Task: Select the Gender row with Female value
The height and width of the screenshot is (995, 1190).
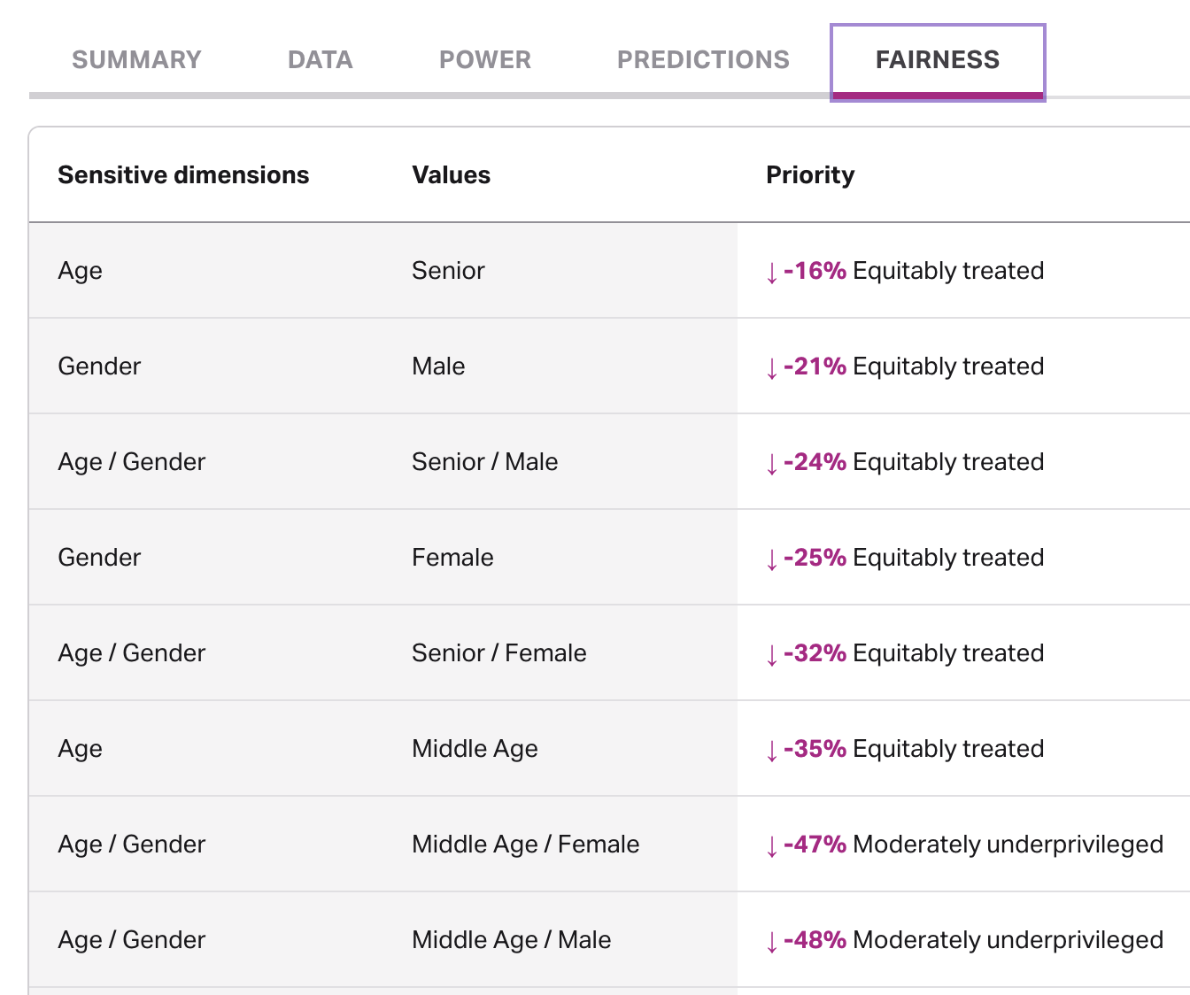Action: click(x=99, y=558)
